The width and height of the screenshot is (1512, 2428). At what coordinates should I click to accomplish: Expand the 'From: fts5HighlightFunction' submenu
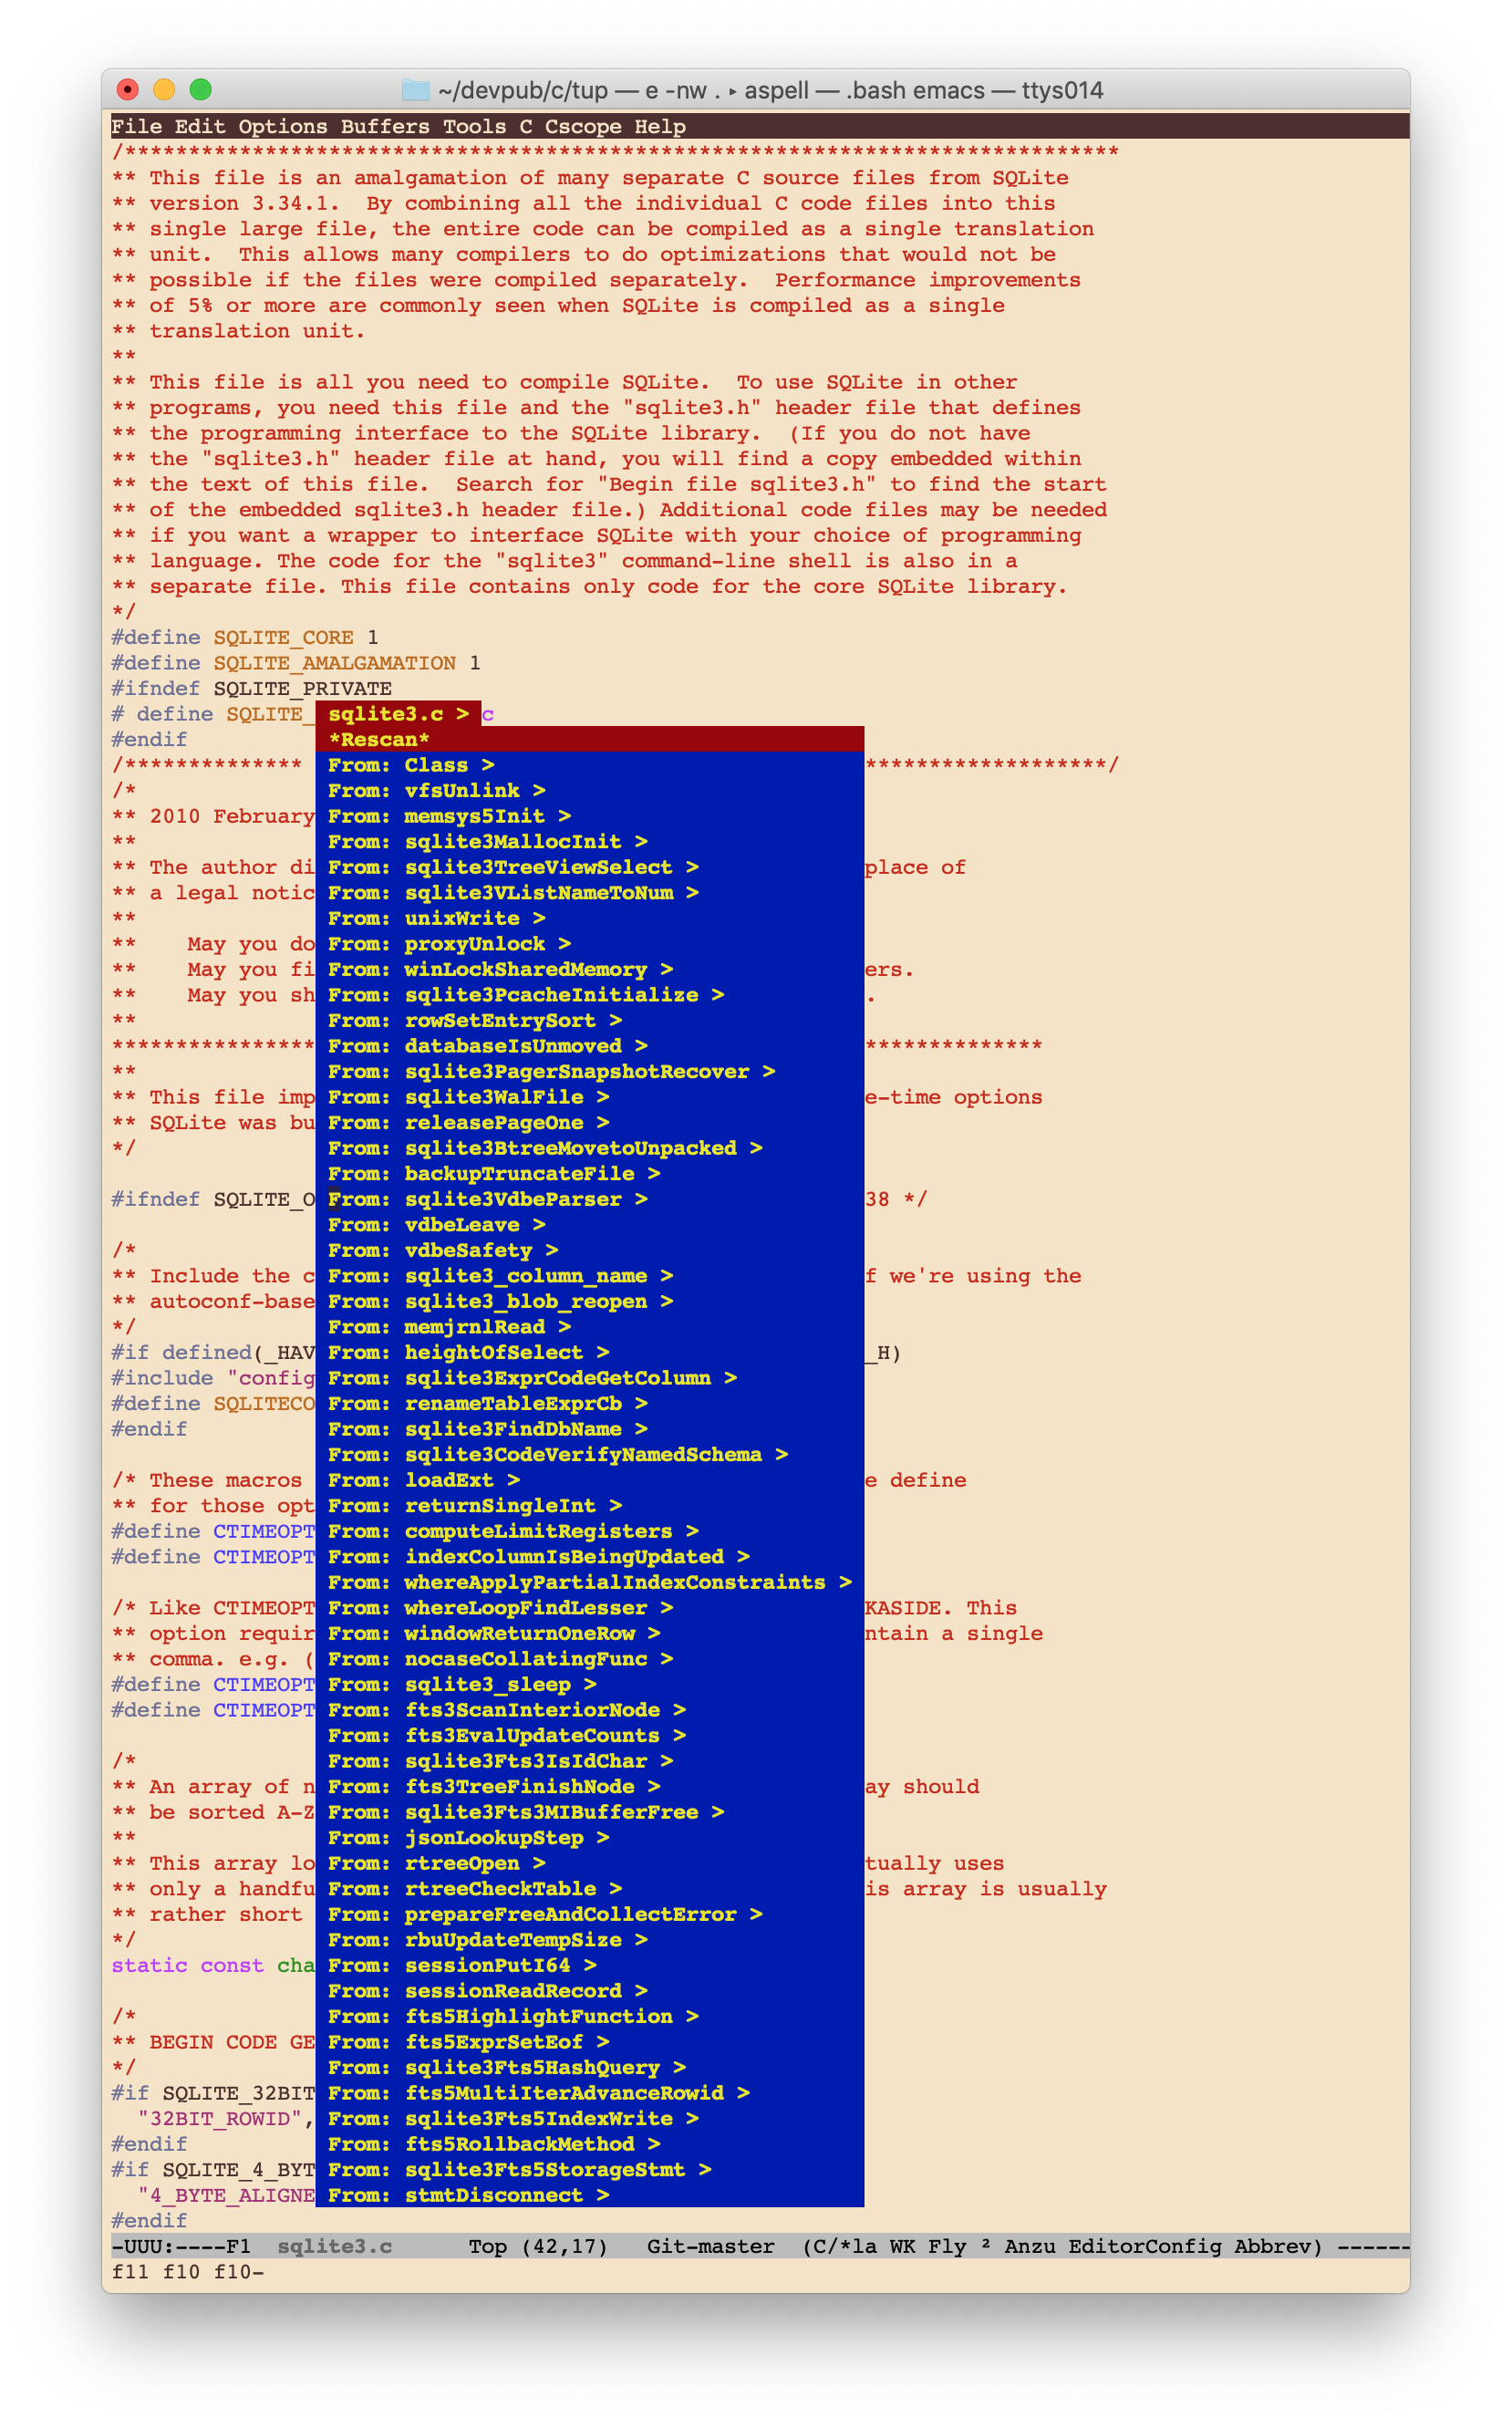coord(590,2016)
